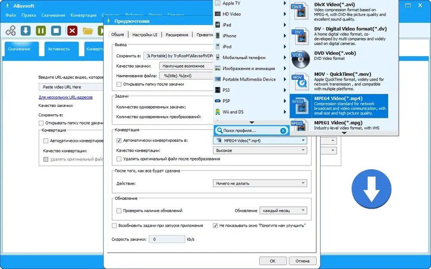This screenshot has width=431, height=269.
Task: Open the Правка menu
Action: (28, 15)
